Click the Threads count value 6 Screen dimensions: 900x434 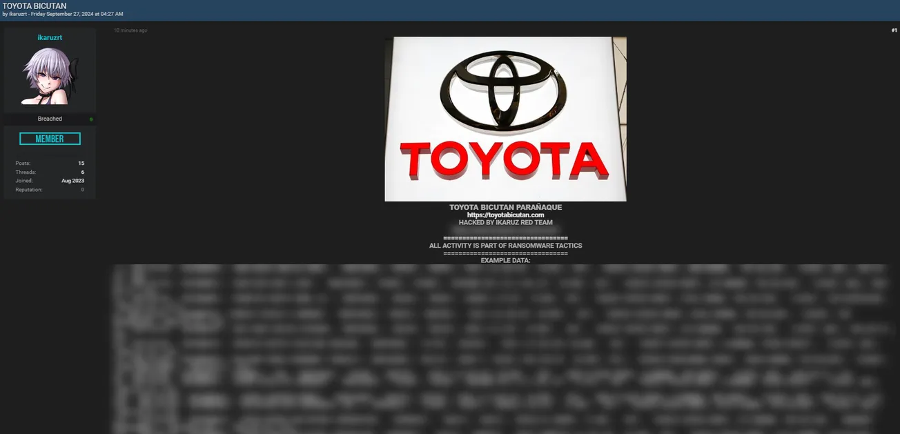pos(83,172)
